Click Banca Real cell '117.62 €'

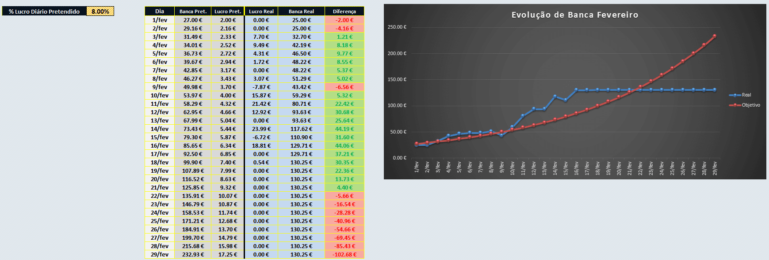[x=301, y=129]
